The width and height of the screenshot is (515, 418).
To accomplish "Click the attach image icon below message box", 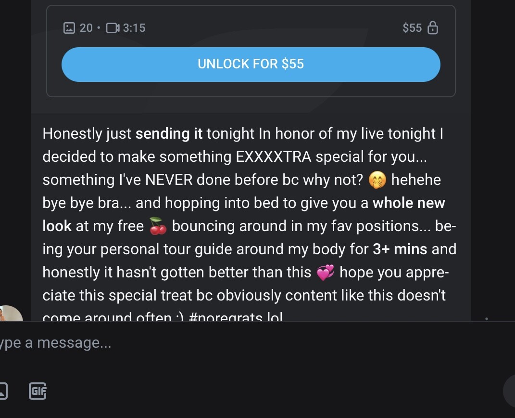I will [x=2, y=391].
